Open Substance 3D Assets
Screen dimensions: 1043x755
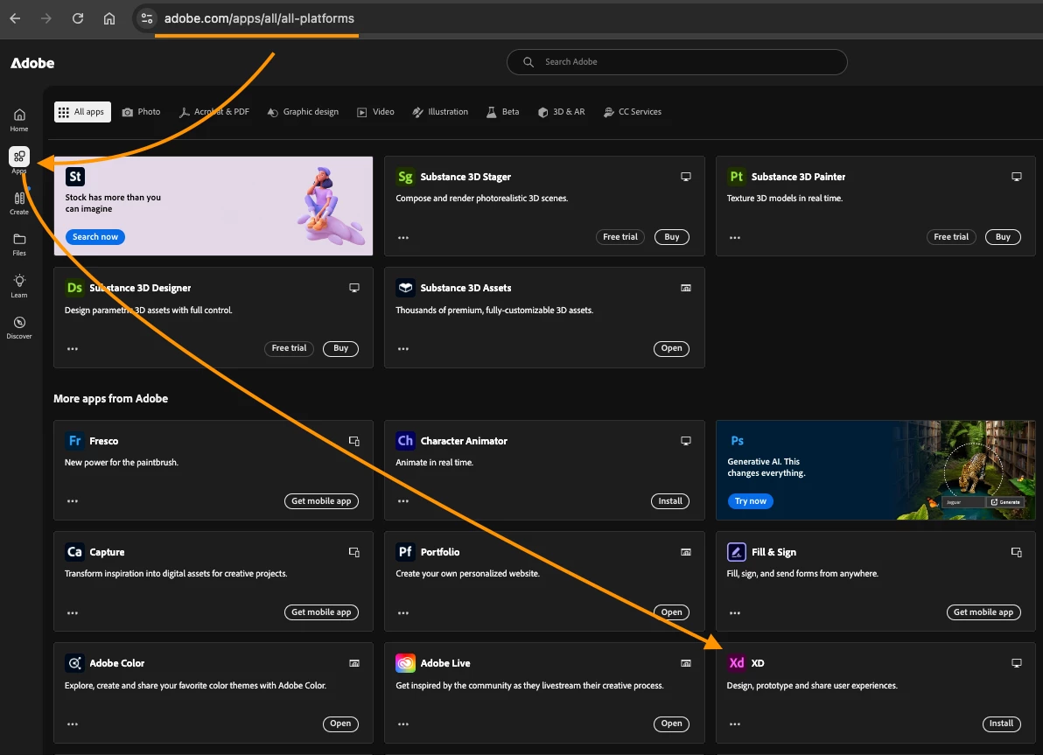click(x=671, y=348)
